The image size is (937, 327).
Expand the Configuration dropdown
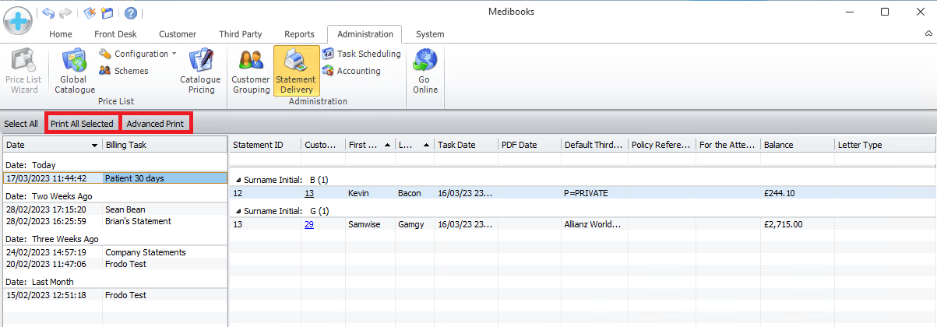click(173, 54)
